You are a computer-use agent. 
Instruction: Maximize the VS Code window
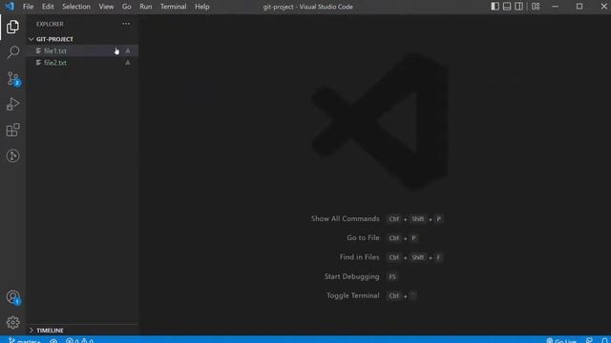point(579,7)
